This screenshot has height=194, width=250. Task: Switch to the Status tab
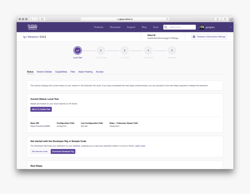tap(30, 72)
